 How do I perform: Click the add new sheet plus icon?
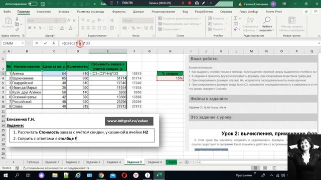(x=187, y=162)
